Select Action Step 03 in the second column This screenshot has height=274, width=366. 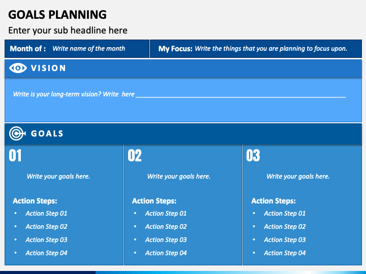tap(166, 239)
